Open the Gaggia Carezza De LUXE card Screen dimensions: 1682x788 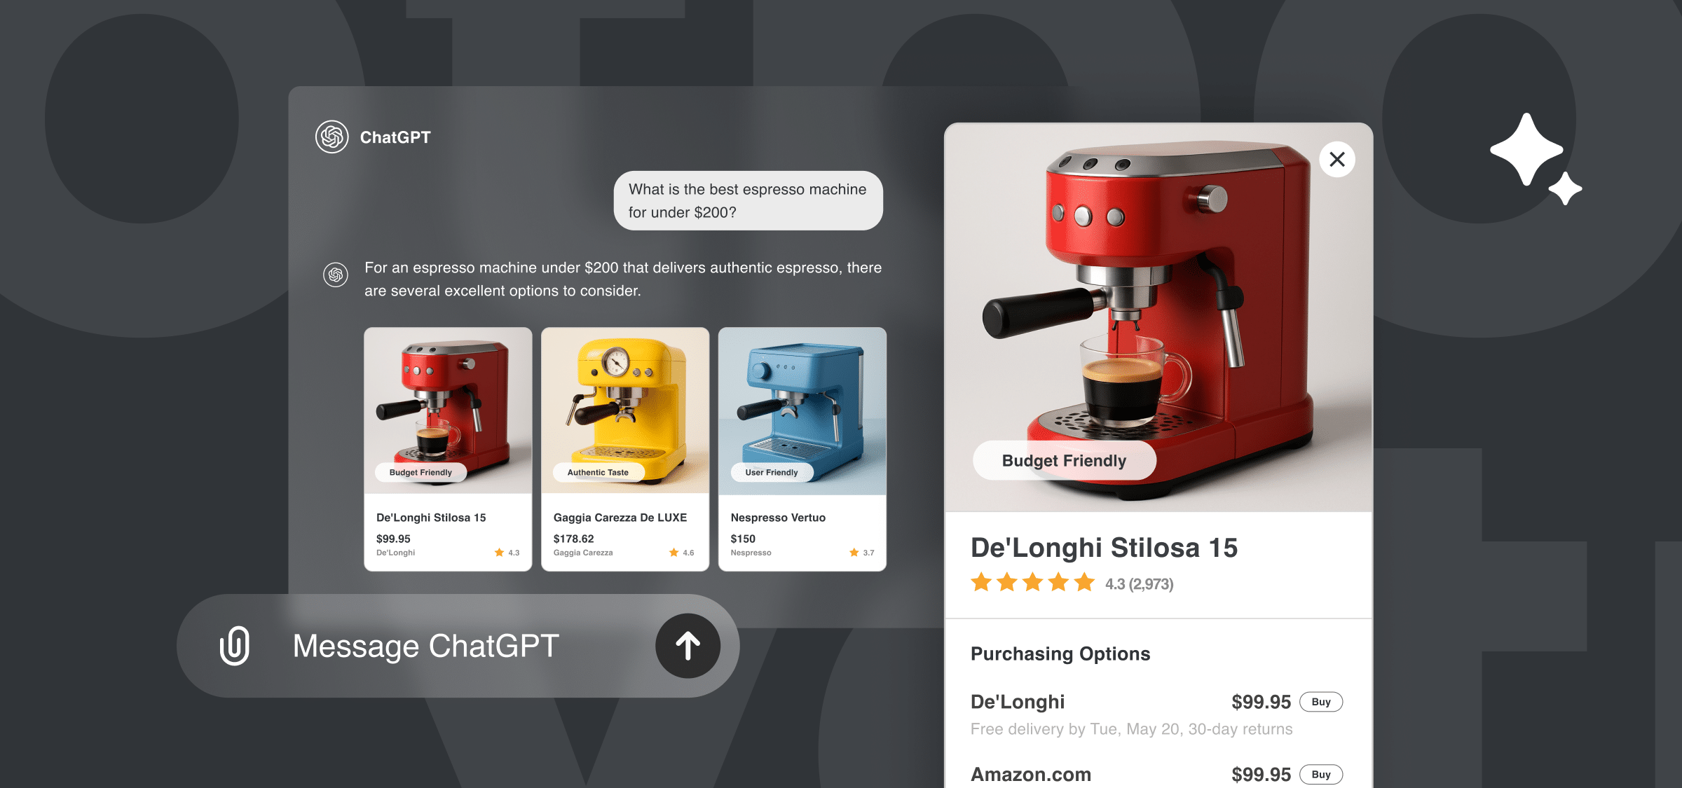(x=625, y=449)
